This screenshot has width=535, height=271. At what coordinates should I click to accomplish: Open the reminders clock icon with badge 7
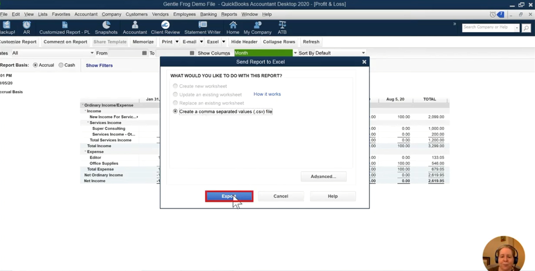pos(497,15)
